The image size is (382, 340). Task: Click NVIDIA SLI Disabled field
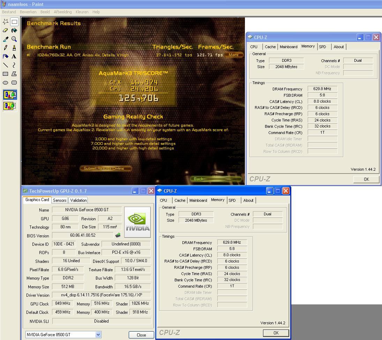pos(102,321)
